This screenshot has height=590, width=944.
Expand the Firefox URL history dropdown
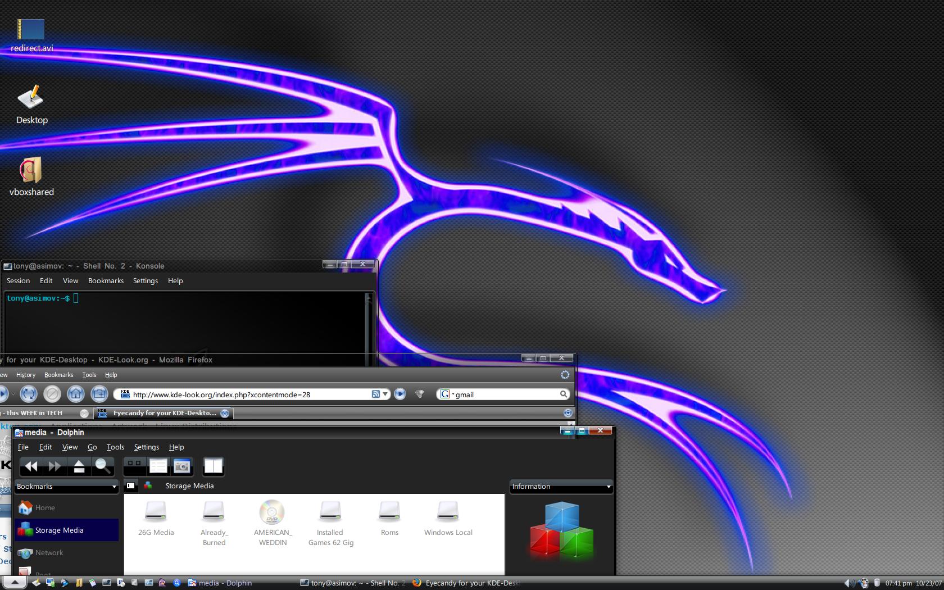(x=385, y=394)
